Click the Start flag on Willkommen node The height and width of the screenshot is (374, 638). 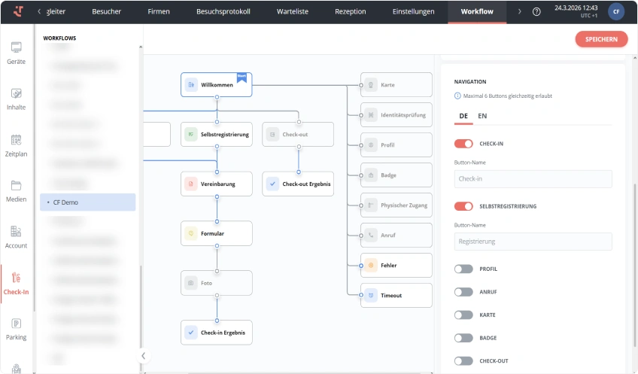242,78
